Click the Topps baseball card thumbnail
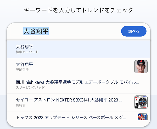 (142, 117)
